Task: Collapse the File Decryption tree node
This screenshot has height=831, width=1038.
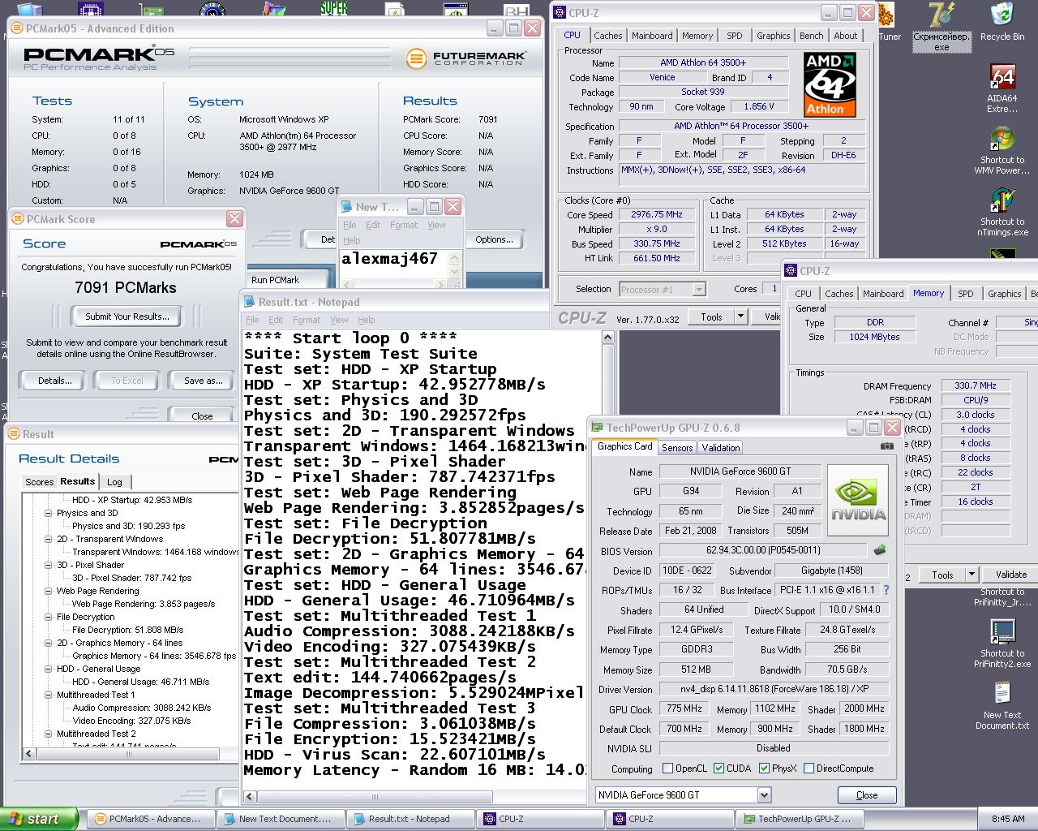Action: point(49,617)
